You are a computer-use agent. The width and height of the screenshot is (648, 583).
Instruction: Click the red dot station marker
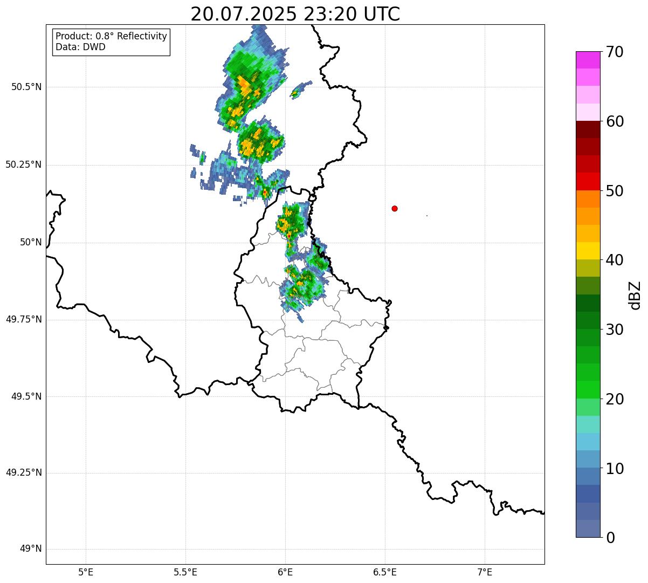(x=395, y=208)
